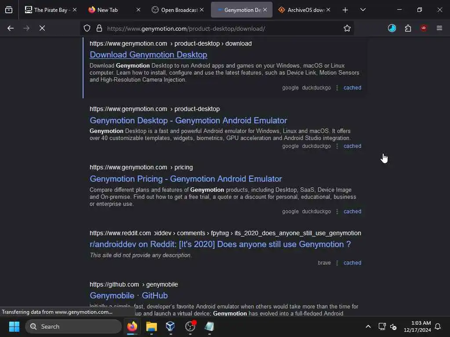Open Firefox application hamburger menu
This screenshot has width=450, height=337.
coord(439,28)
